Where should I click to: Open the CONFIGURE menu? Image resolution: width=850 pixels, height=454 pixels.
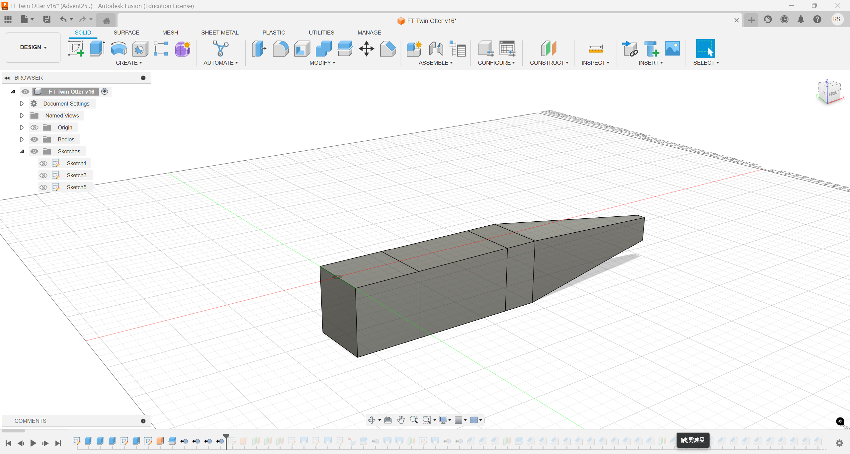[496, 63]
